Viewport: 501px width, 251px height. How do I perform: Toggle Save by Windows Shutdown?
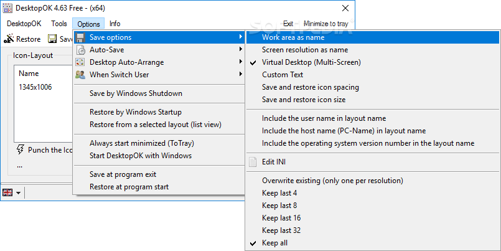(x=159, y=93)
